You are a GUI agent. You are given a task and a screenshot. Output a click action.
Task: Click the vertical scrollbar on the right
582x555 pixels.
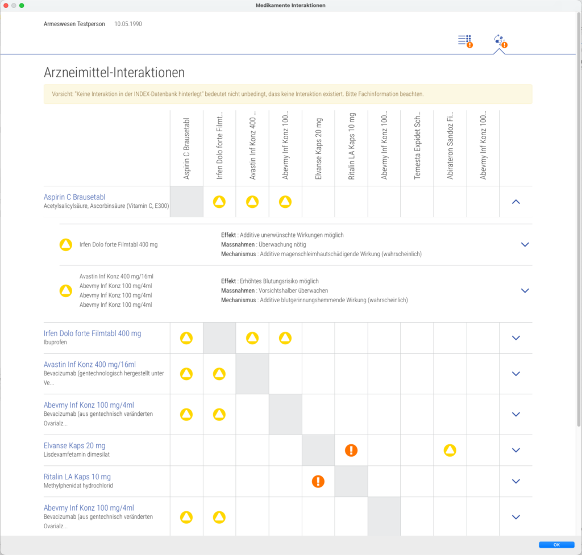[x=579, y=219]
